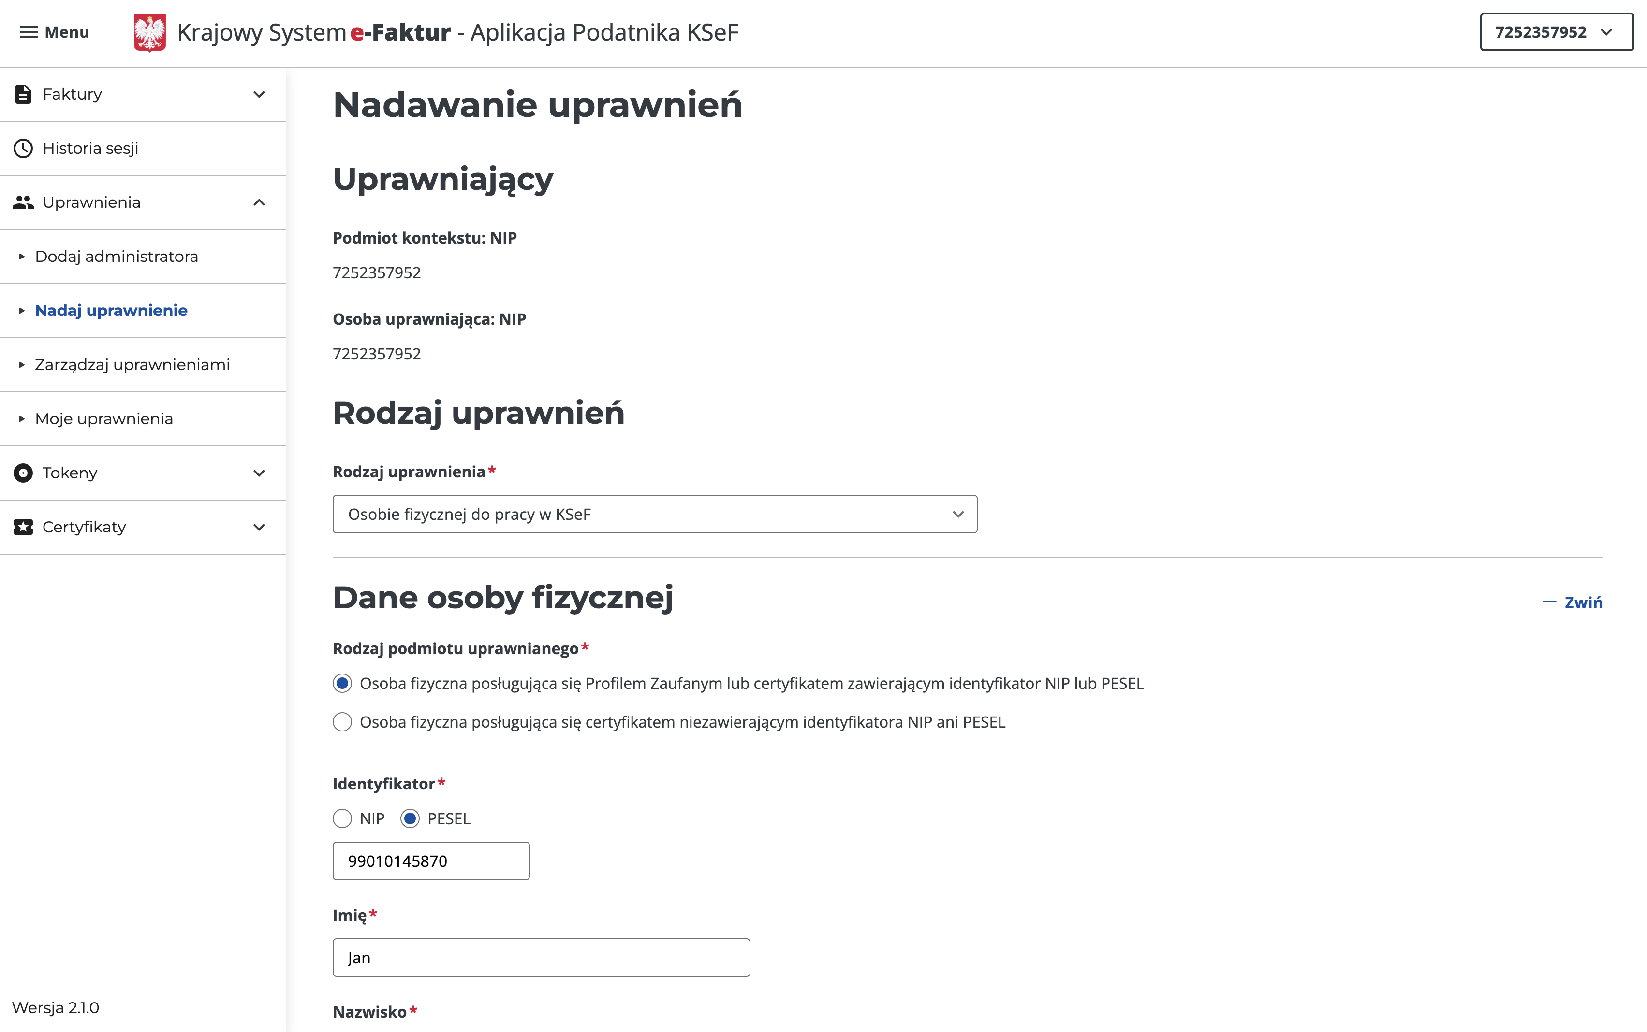The width and height of the screenshot is (1647, 1032).
Task: Click the hamburger Menu icon
Action: (x=29, y=32)
